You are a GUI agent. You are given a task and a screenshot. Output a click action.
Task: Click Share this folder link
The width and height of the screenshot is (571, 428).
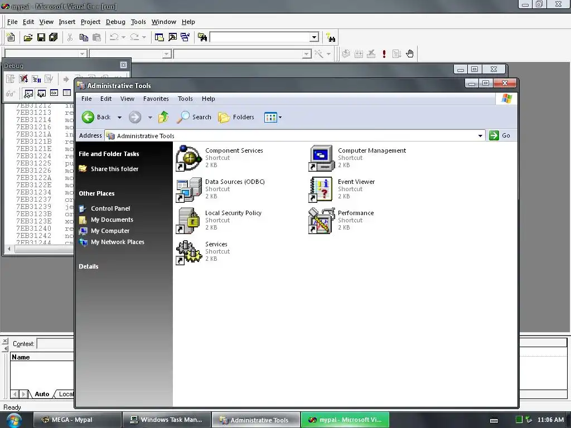click(115, 169)
